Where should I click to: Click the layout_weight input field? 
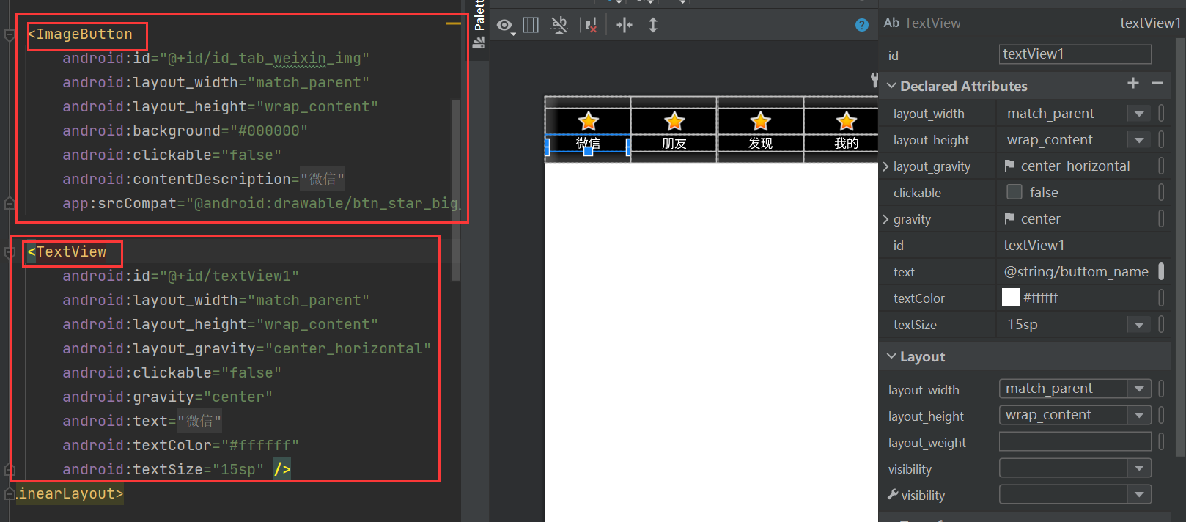coord(1075,441)
